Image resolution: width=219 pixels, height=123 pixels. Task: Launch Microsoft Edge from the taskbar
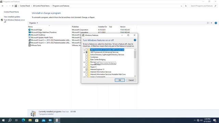(x=23, y=120)
